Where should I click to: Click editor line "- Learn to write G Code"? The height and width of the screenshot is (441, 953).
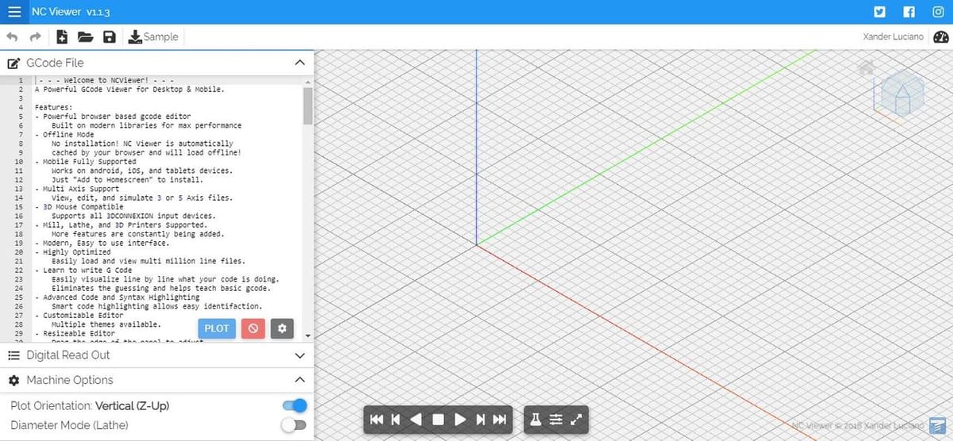83,270
